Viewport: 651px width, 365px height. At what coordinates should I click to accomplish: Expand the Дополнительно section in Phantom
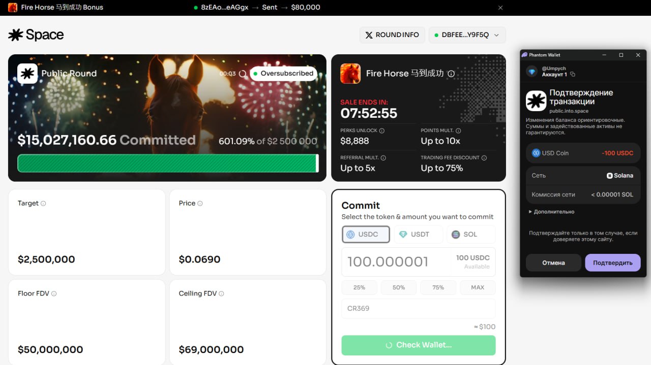coord(551,212)
